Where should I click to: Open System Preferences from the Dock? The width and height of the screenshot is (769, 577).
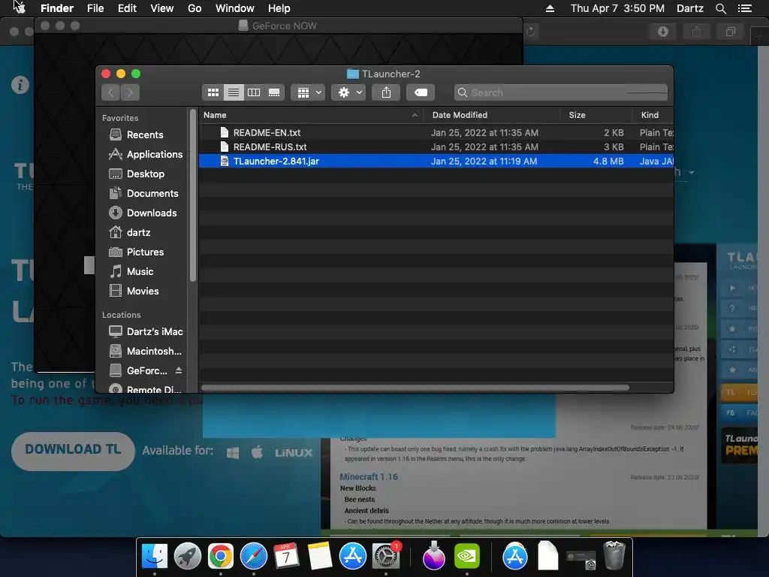[x=386, y=557]
